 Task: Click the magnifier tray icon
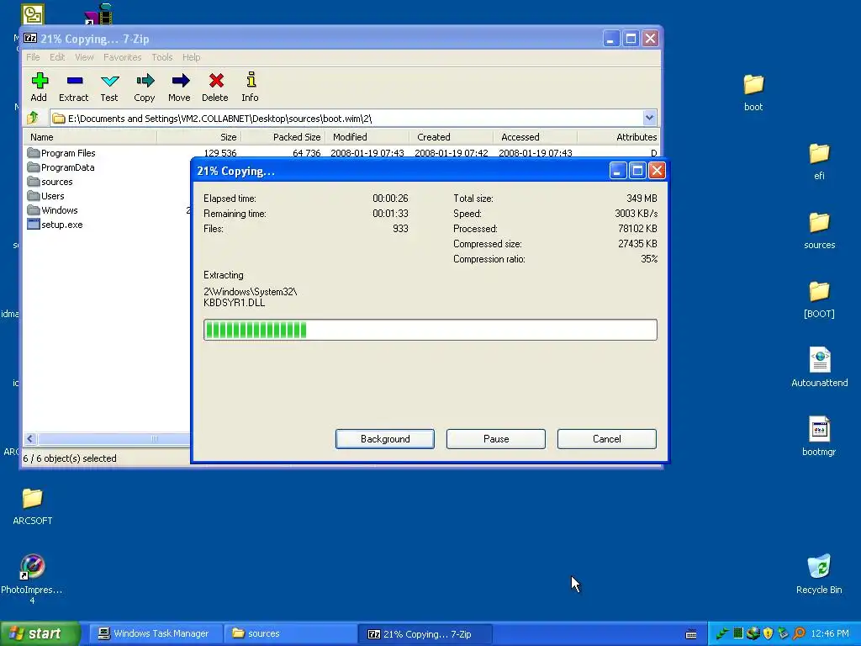click(799, 633)
